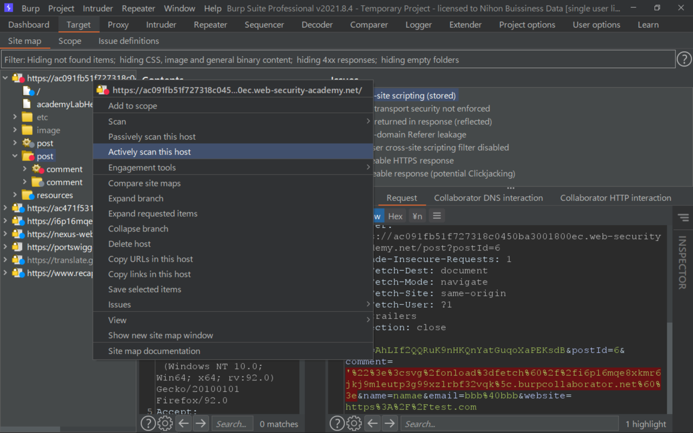Image resolution: width=693 pixels, height=433 pixels.
Task: Collapse the selected 'post' folder node
Action: pyautogui.click(x=15, y=156)
